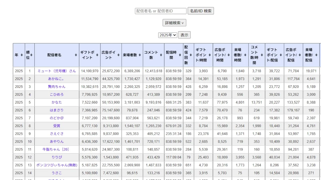Image resolution: width=321 pixels, height=180 pixels.
Task: Click ad points cell 44,325,700
Action: click(x=111, y=79)
